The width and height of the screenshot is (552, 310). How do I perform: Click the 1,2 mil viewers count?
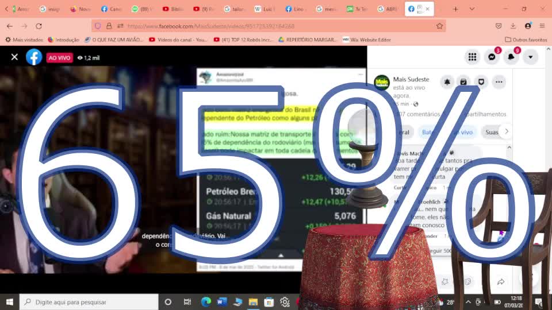click(89, 57)
